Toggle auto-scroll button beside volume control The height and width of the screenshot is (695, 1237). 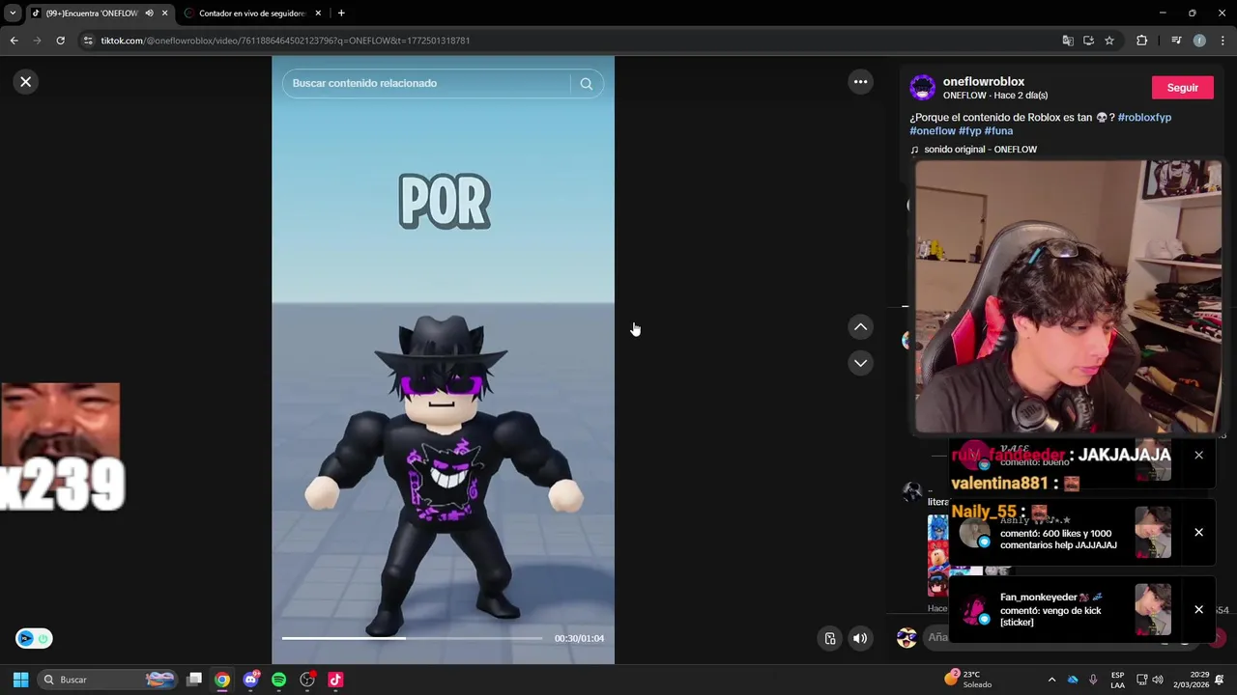tap(830, 638)
